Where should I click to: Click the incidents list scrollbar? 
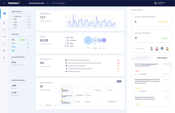(x=171, y=65)
